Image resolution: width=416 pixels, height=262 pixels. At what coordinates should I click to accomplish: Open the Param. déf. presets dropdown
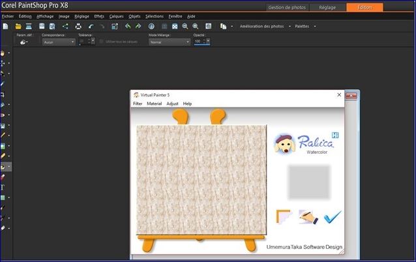pyautogui.click(x=24, y=42)
